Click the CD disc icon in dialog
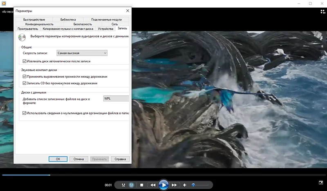The width and height of the screenshot is (327, 191). tap(22, 37)
